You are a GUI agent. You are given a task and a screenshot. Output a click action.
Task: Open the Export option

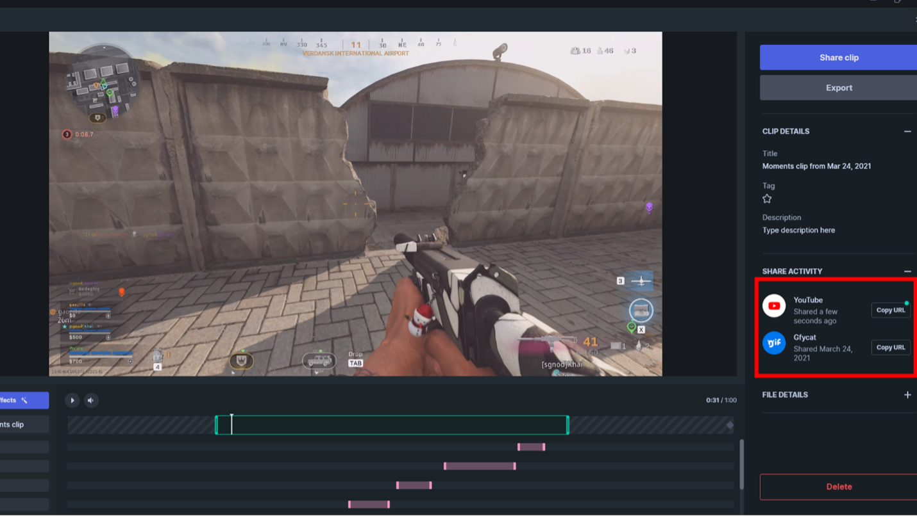[838, 88]
